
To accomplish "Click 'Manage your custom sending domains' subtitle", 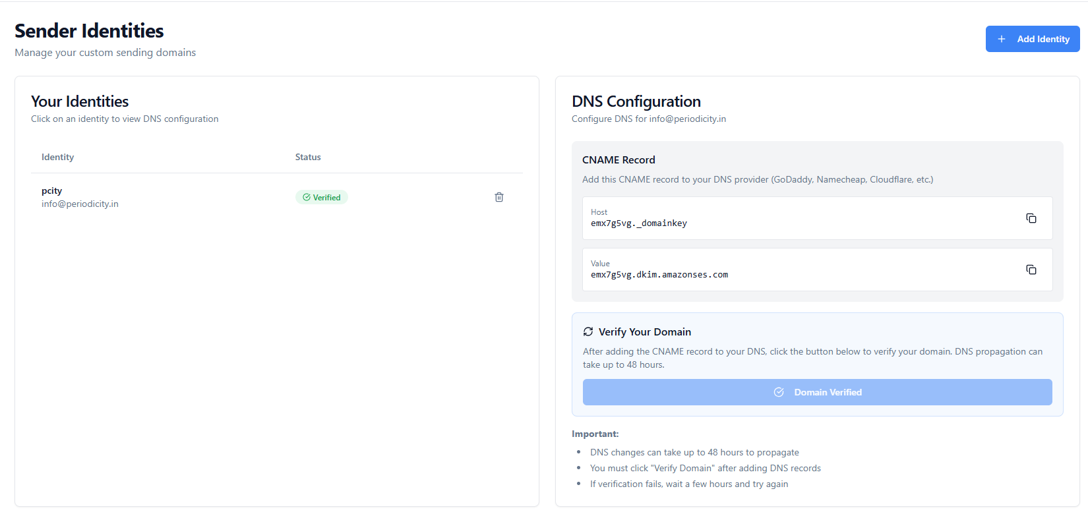I will pyautogui.click(x=106, y=53).
